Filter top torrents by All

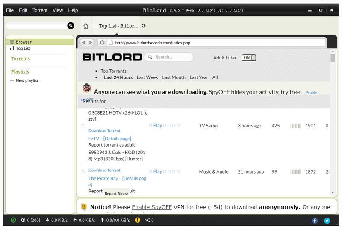point(215,77)
